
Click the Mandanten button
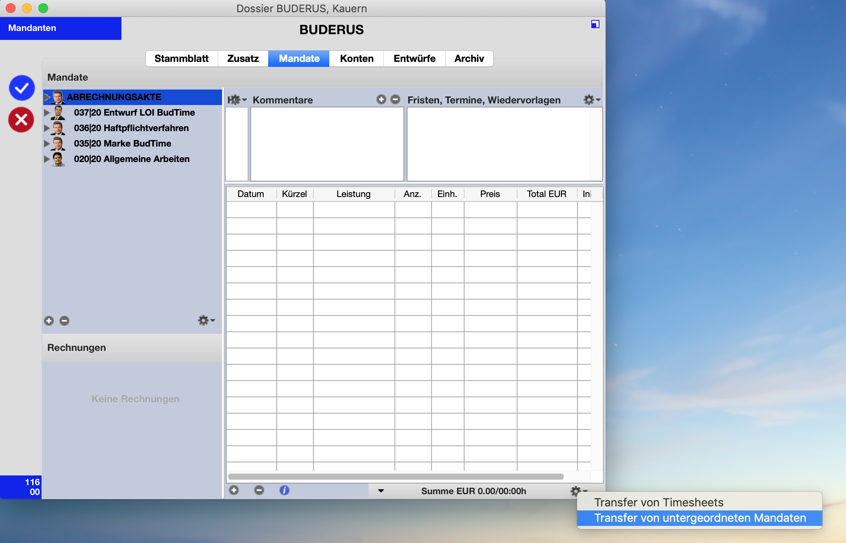click(x=61, y=28)
